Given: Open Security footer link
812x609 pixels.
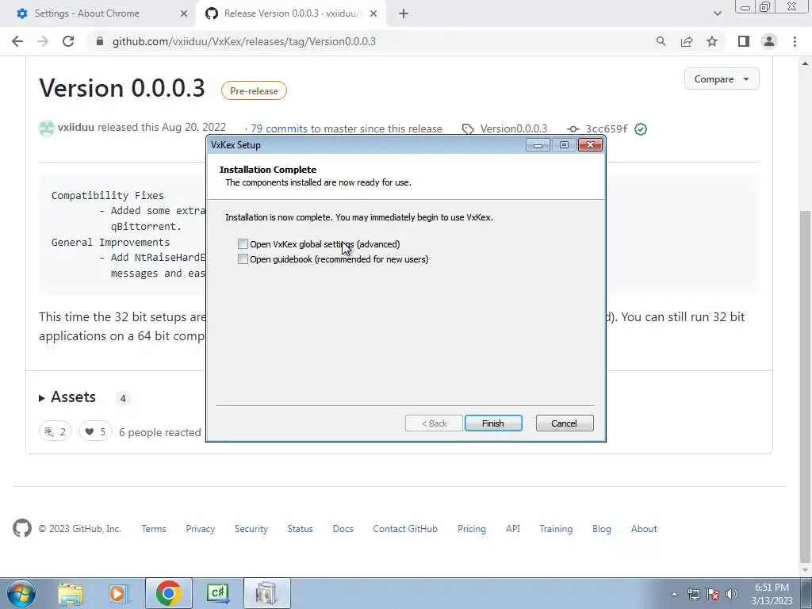Looking at the screenshot, I should [x=251, y=529].
